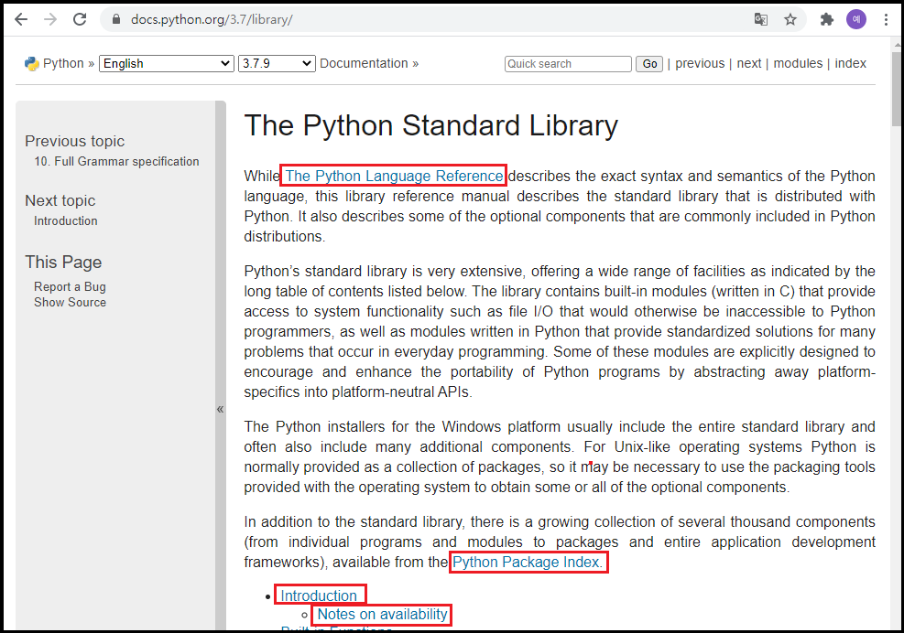The image size is (904, 633).
Task: Open Chrome's three-dot menu
Action: click(886, 19)
